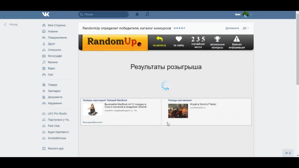Image resolution: width=299 pixels, height=168 pixels.
Task: Expand the 'Дії' actions dropdown
Action: (x=246, y=28)
